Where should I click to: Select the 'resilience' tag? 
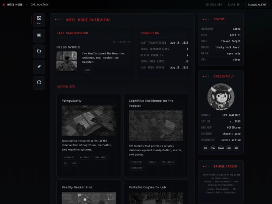(168, 162)
